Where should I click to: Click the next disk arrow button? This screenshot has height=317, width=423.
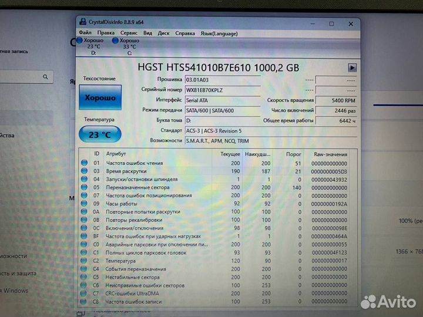pyautogui.click(x=352, y=68)
